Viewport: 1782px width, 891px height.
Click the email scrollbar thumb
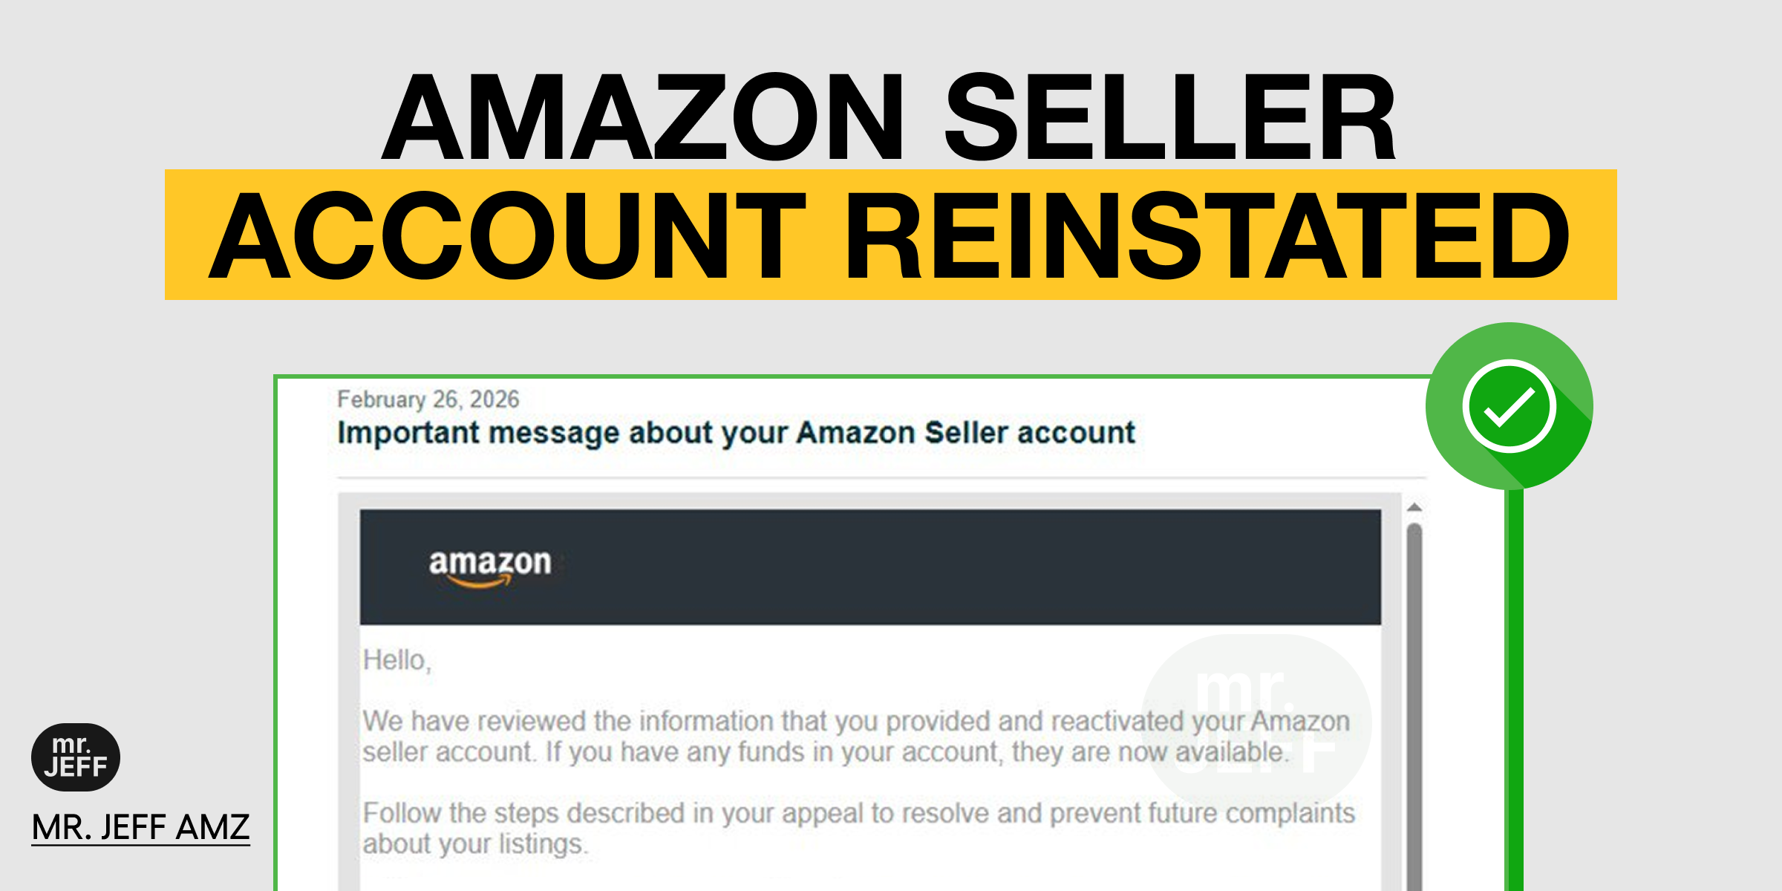click(x=1414, y=705)
